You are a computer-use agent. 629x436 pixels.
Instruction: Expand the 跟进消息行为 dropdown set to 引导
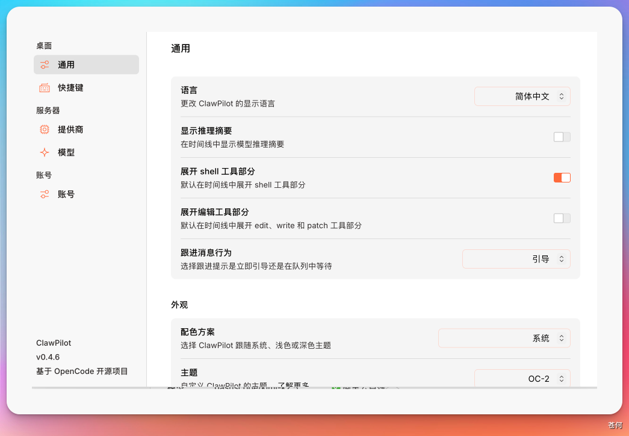516,258
